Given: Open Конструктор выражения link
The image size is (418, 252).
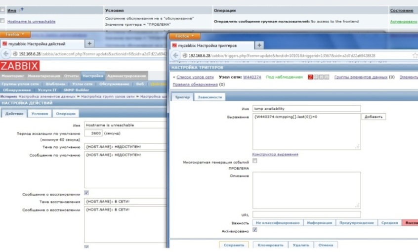Looking at the screenshot, I should coord(275,154).
